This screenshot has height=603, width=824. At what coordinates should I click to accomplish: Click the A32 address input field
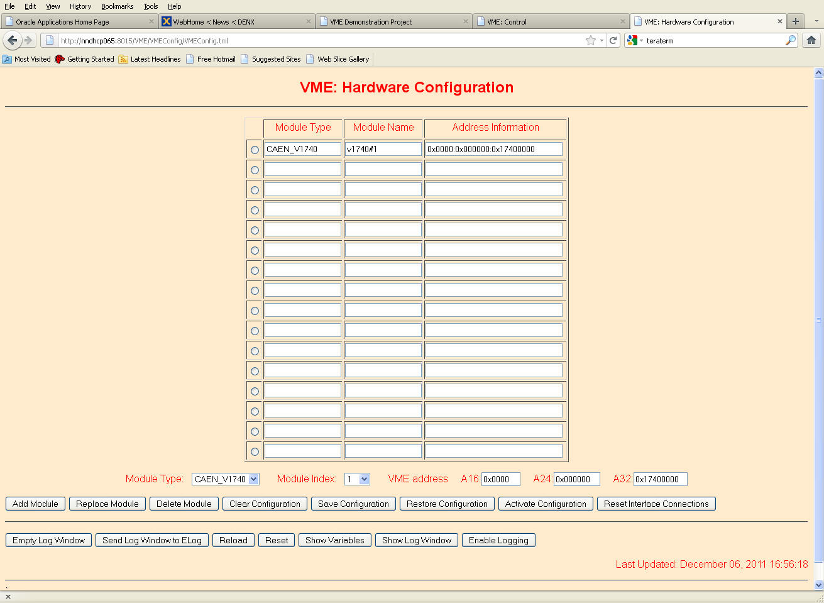pos(660,479)
